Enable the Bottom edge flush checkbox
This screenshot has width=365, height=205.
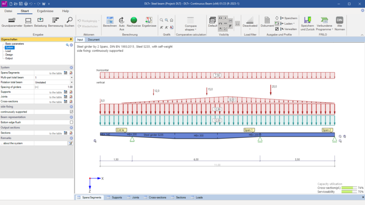click(71, 122)
